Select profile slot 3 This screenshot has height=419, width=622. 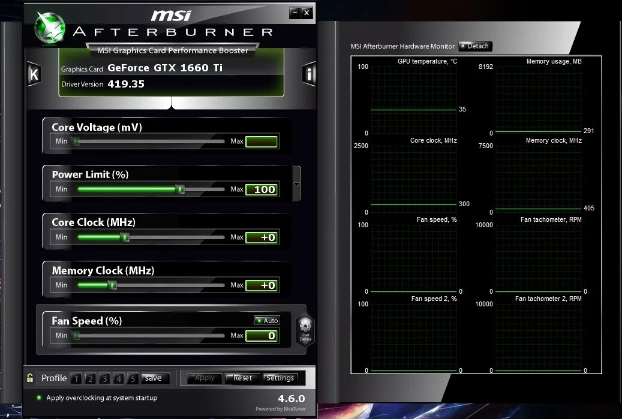pyautogui.click(x=105, y=379)
